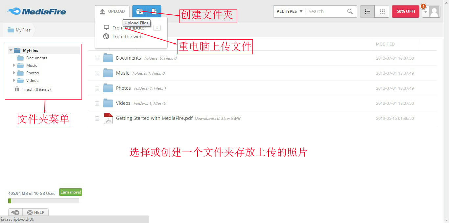Image resolution: width=449 pixels, height=223 pixels.
Task: Click the Documents folder name in the file list
Action: click(129, 58)
